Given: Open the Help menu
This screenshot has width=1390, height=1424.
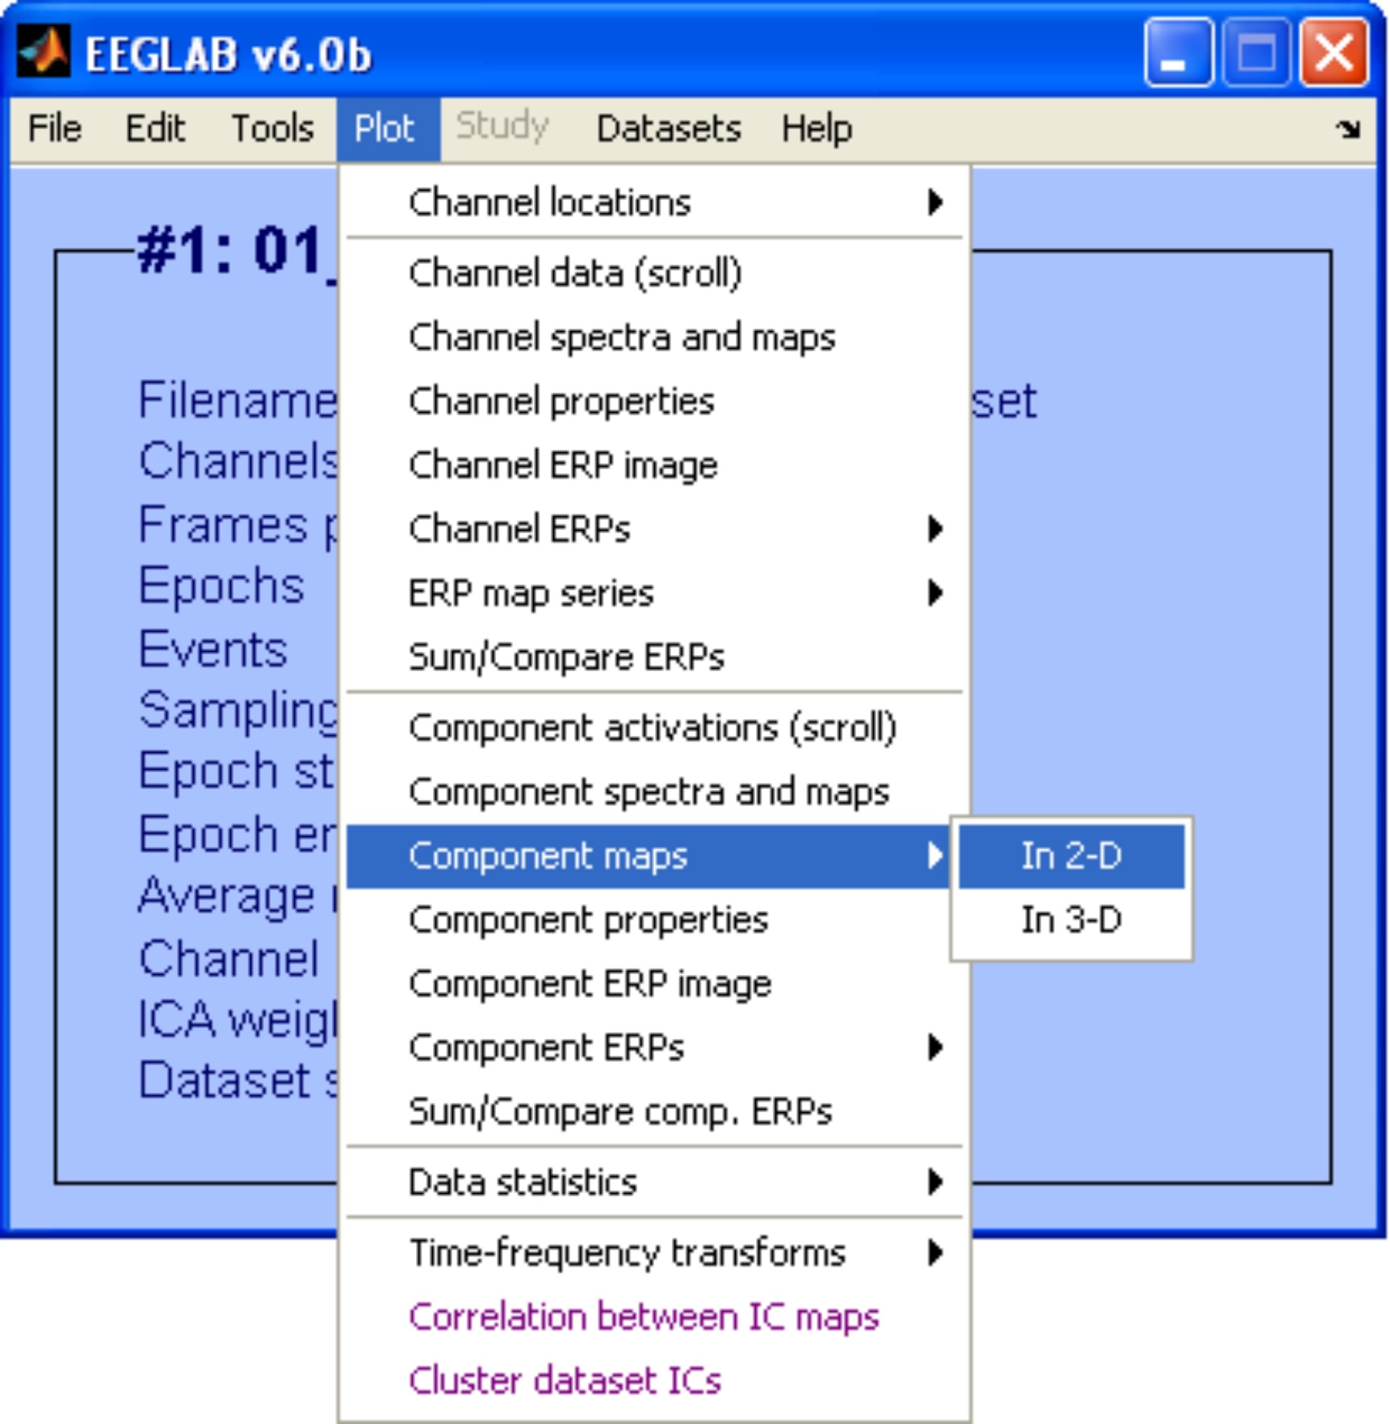Looking at the screenshot, I should (817, 128).
